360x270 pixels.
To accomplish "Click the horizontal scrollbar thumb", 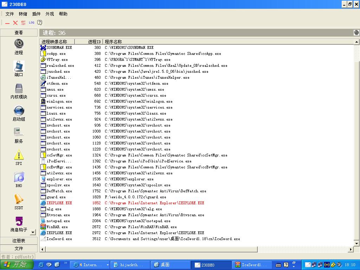I will (x=152, y=249).
